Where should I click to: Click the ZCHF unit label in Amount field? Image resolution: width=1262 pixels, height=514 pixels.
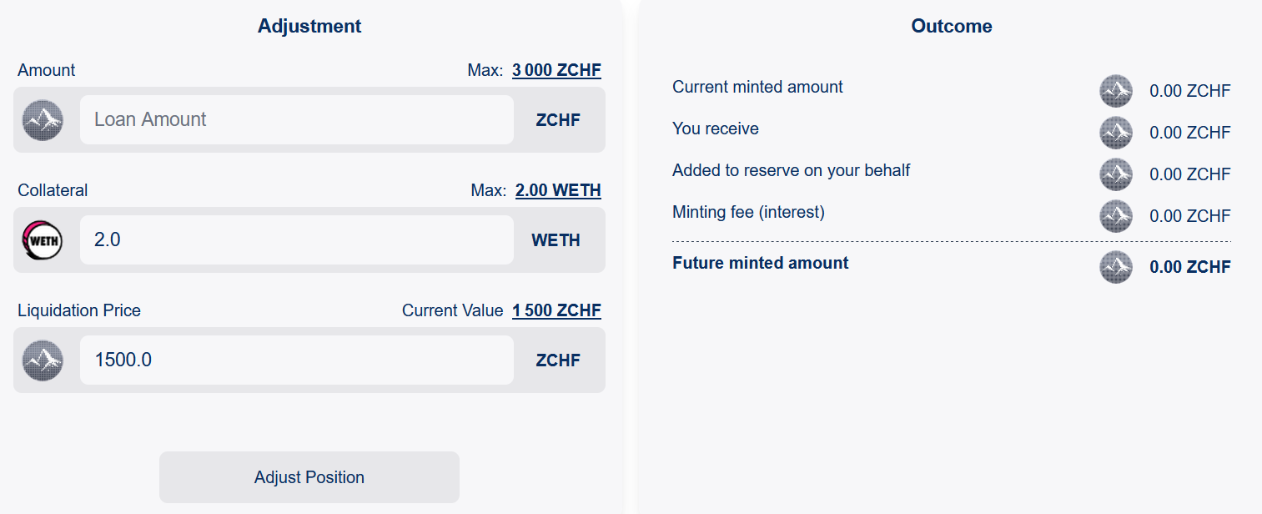pyautogui.click(x=558, y=120)
